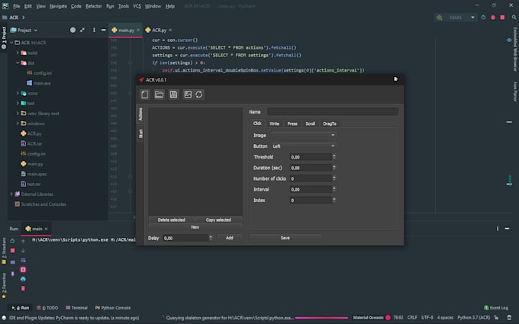Click the soft-wrap icon in Run panel
Viewport: 519px width, 324px height.
(x=23, y=260)
